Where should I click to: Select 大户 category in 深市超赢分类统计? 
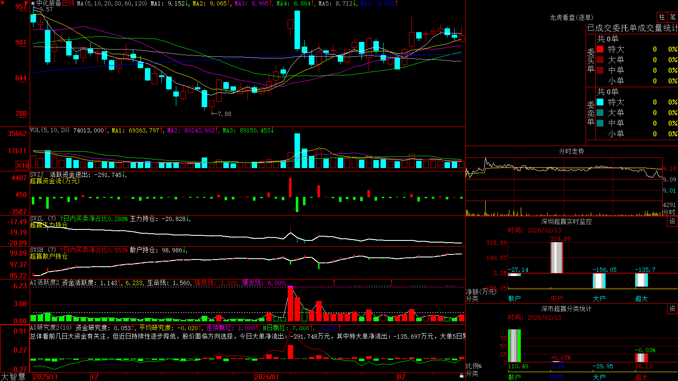click(599, 377)
